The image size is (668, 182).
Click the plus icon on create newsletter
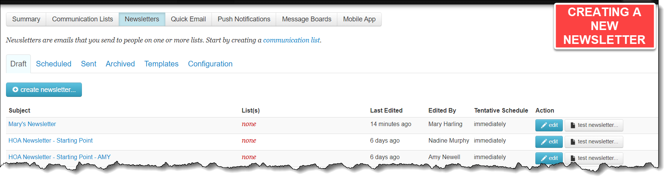(15, 90)
